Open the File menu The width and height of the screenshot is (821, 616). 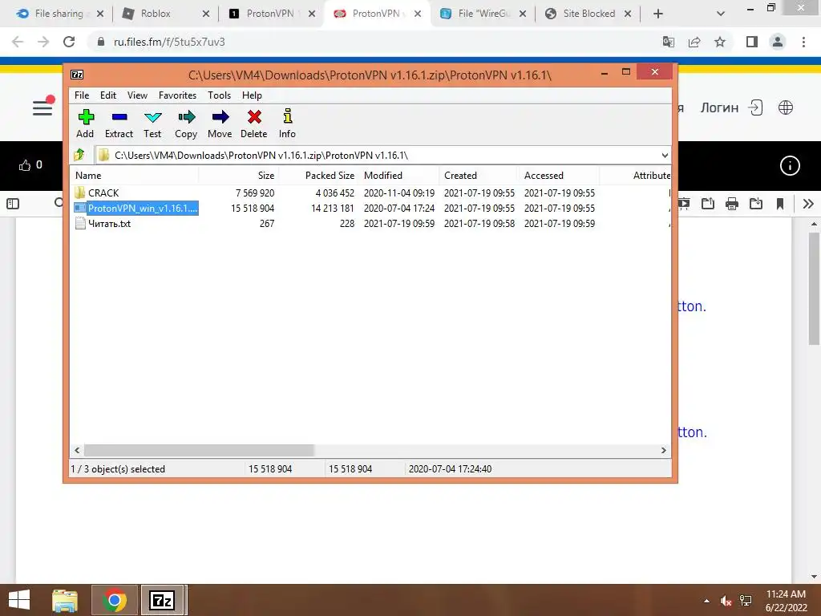coord(82,95)
